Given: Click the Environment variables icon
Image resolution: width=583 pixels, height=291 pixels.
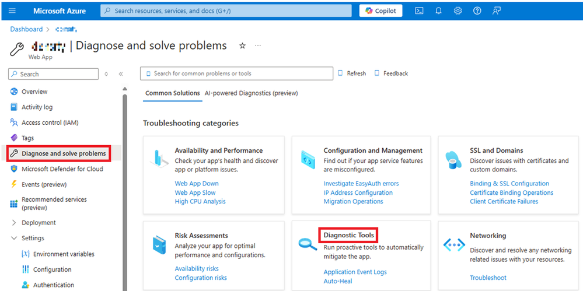Looking at the screenshot, I should coord(26,254).
